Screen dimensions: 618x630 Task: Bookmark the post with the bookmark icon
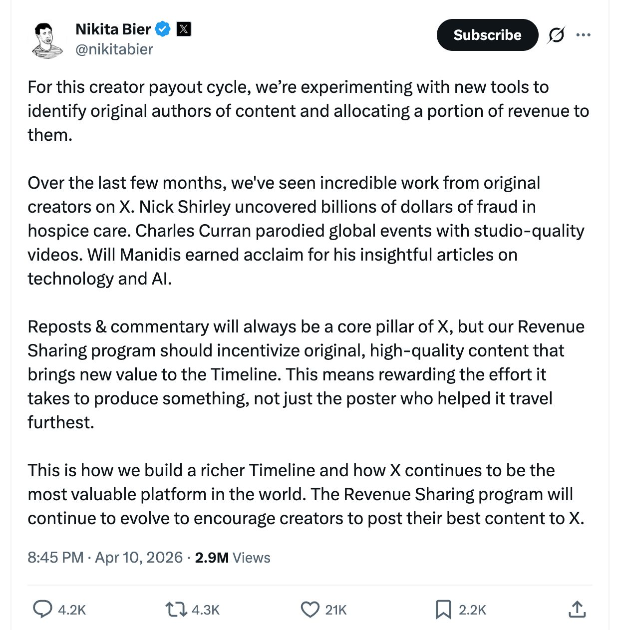443,610
